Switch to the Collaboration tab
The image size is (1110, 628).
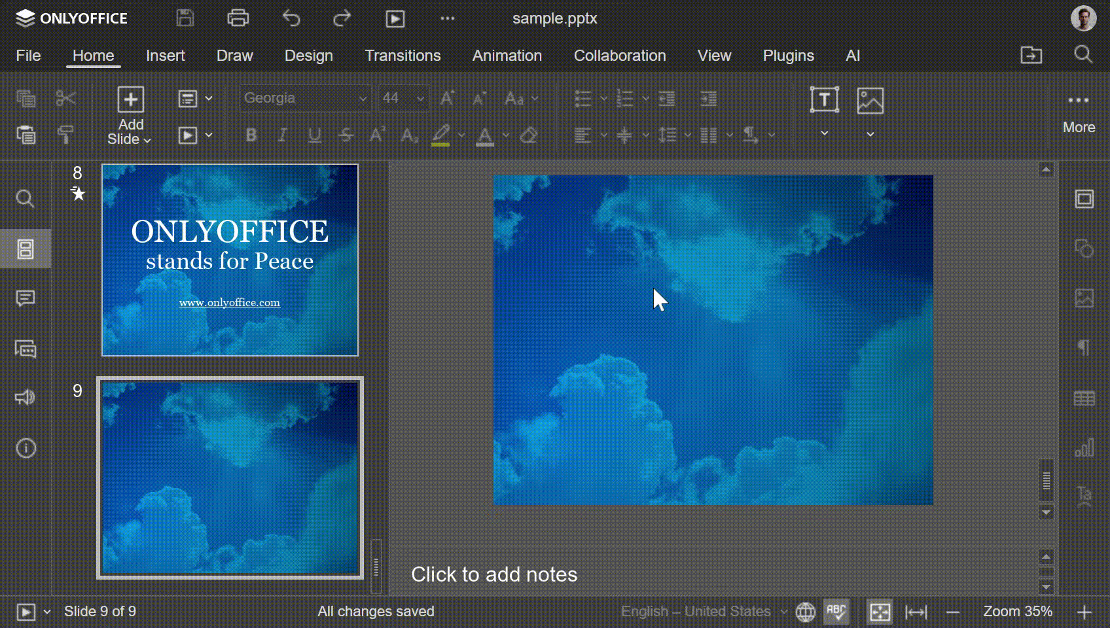pyautogui.click(x=620, y=56)
